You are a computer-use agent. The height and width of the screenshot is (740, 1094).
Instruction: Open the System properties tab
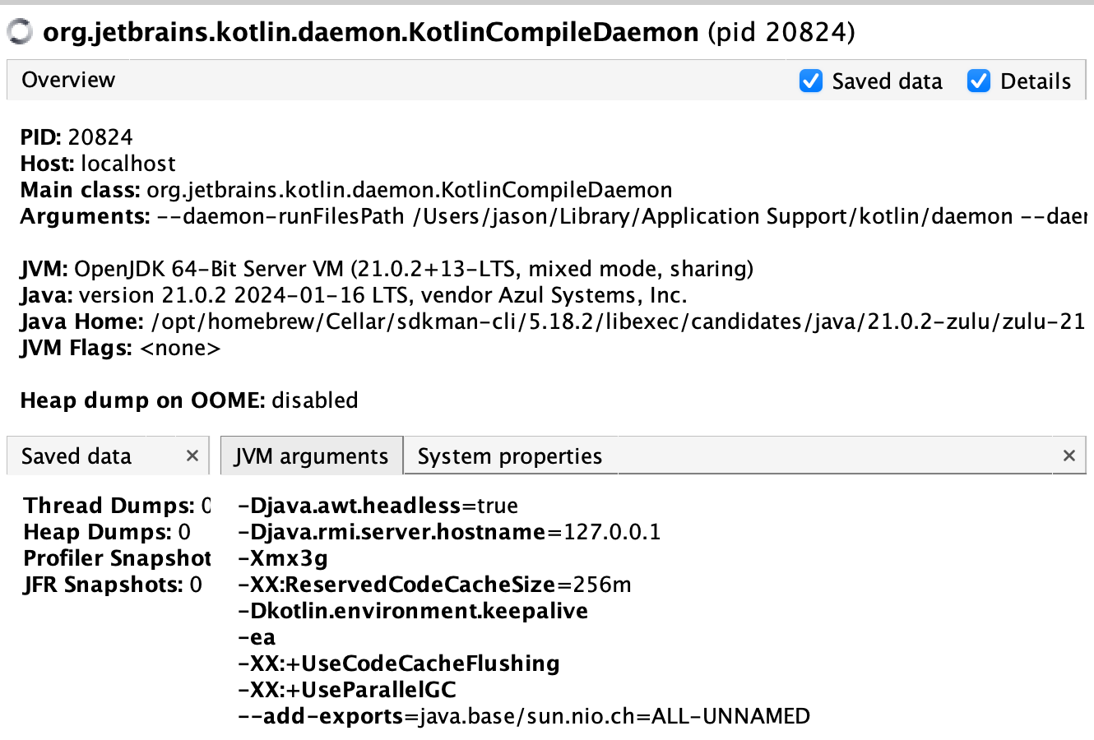click(510, 456)
